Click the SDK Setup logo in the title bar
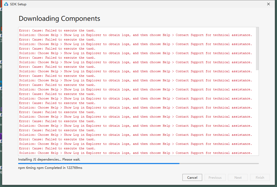Viewport: 277px width, 187px height. click(6, 4)
